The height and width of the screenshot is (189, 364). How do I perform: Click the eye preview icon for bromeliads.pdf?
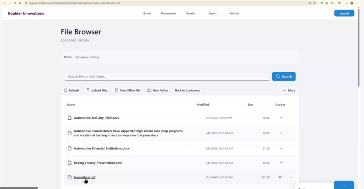pyautogui.click(x=280, y=177)
